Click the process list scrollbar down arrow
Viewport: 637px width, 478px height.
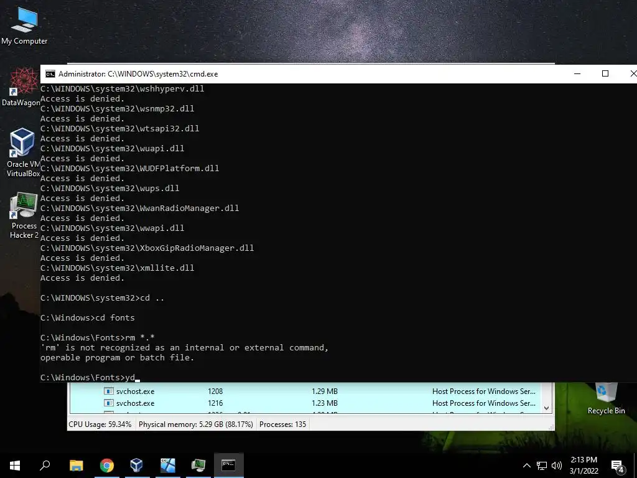tap(547, 408)
